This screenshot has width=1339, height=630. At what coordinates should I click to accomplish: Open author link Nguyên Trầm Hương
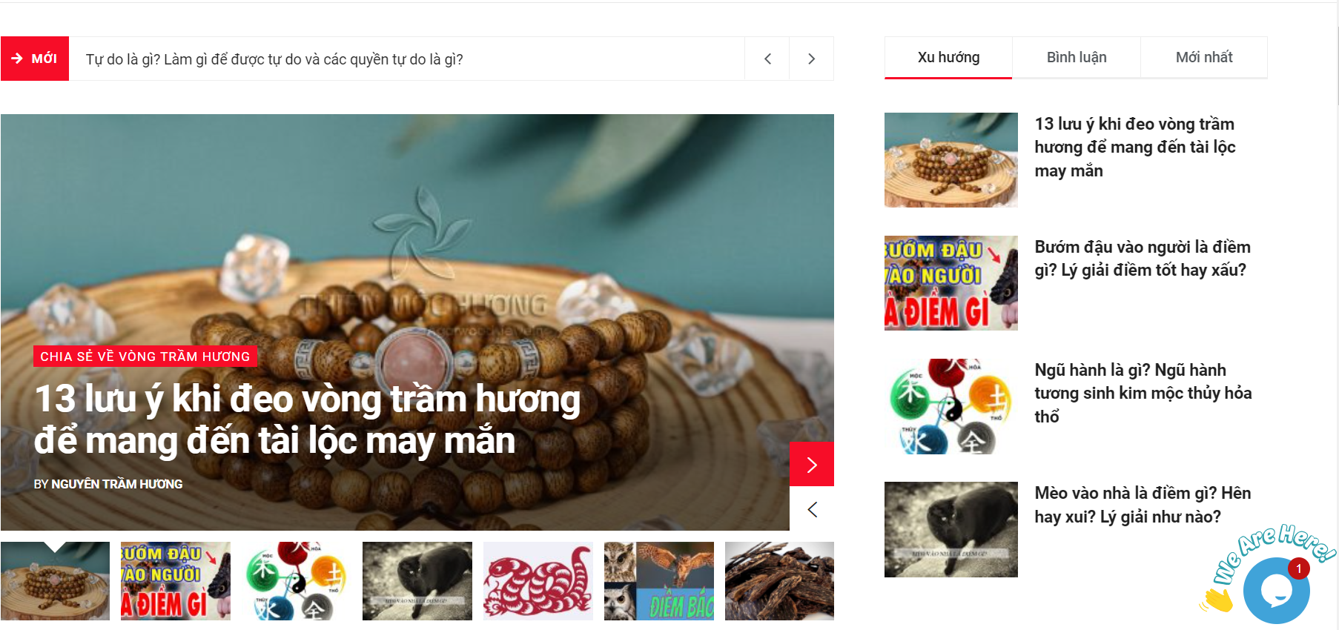pos(117,484)
